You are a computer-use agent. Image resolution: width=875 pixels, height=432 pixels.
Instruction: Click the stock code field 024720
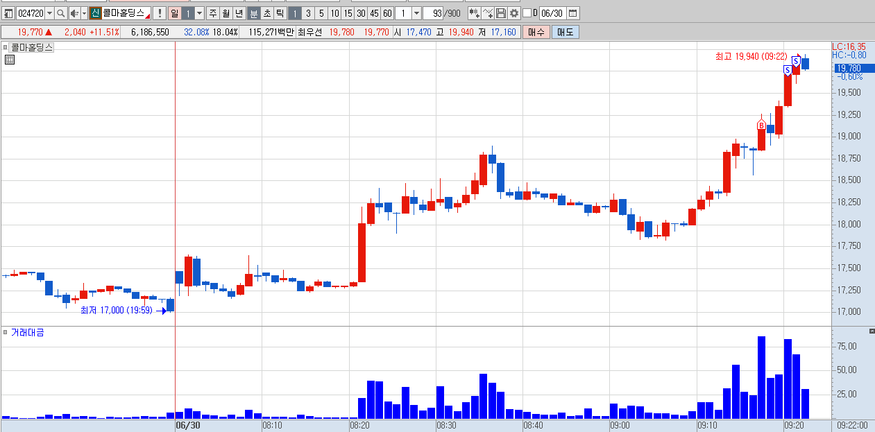point(31,13)
